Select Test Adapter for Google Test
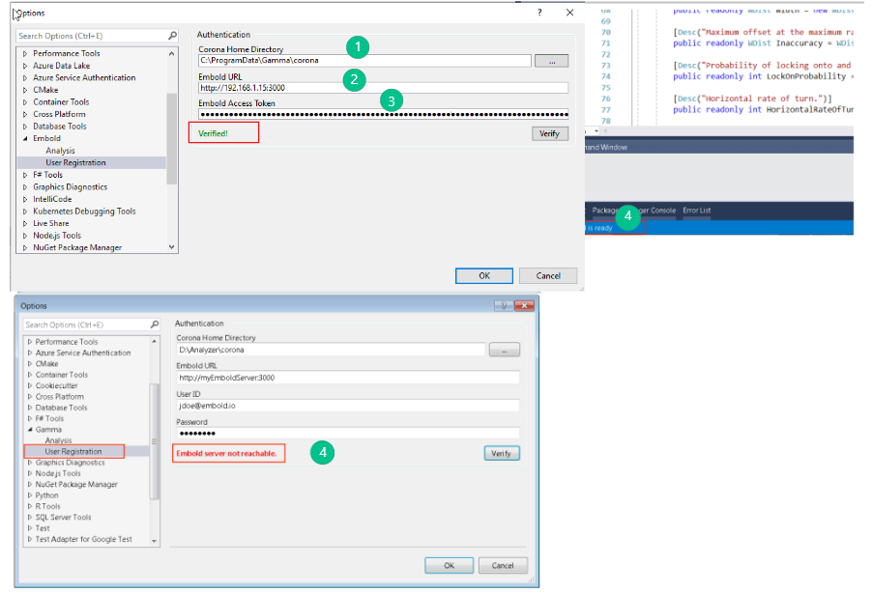This screenshot has width=872, height=594. [x=84, y=539]
